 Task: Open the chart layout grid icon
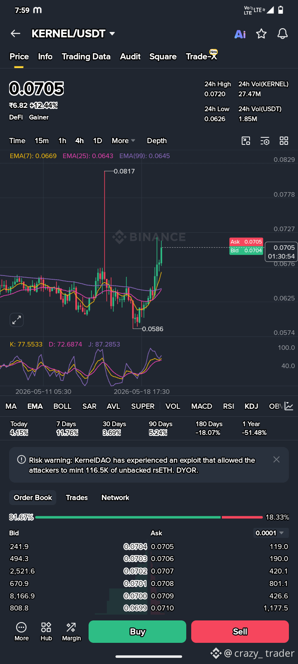pos(284,141)
